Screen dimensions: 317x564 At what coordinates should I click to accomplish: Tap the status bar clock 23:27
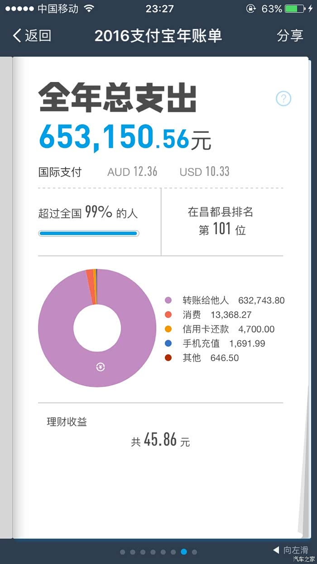[159, 9]
